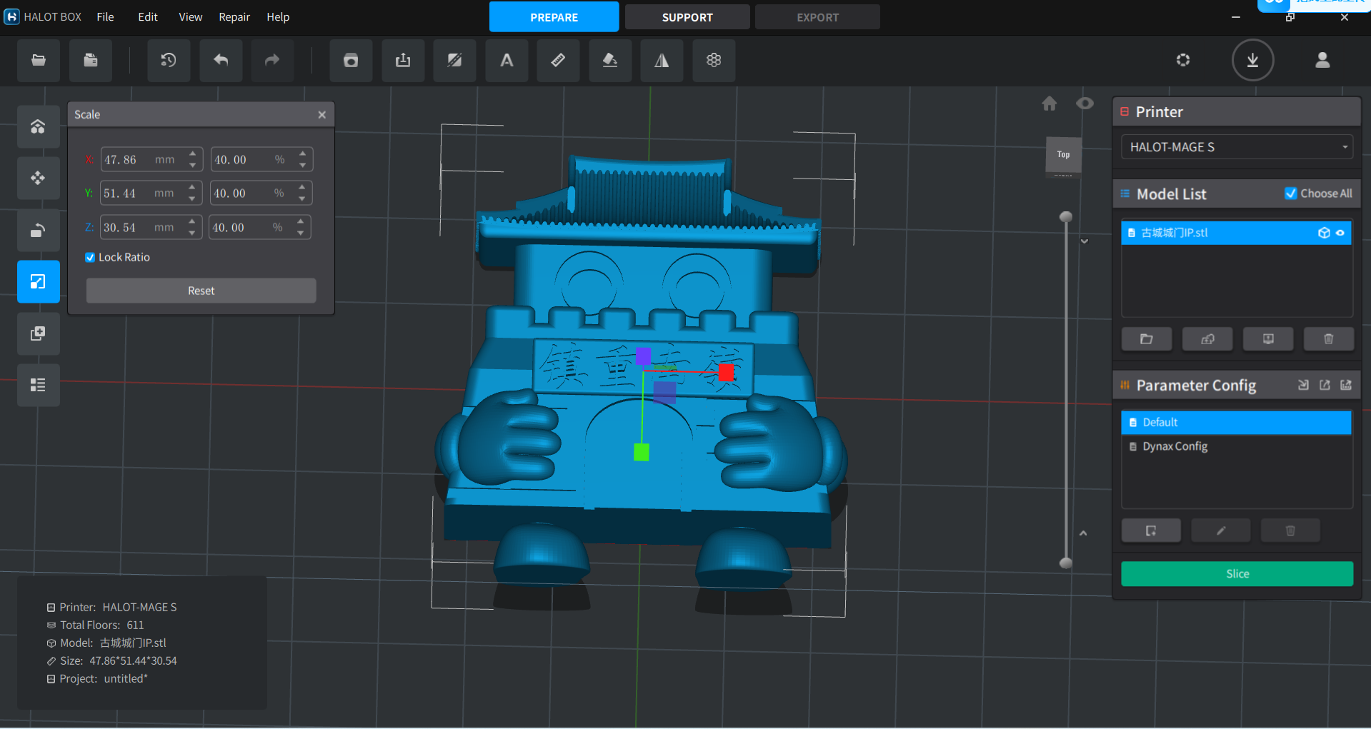Switch to the SUPPORT tab
1371x729 pixels.
point(687,17)
